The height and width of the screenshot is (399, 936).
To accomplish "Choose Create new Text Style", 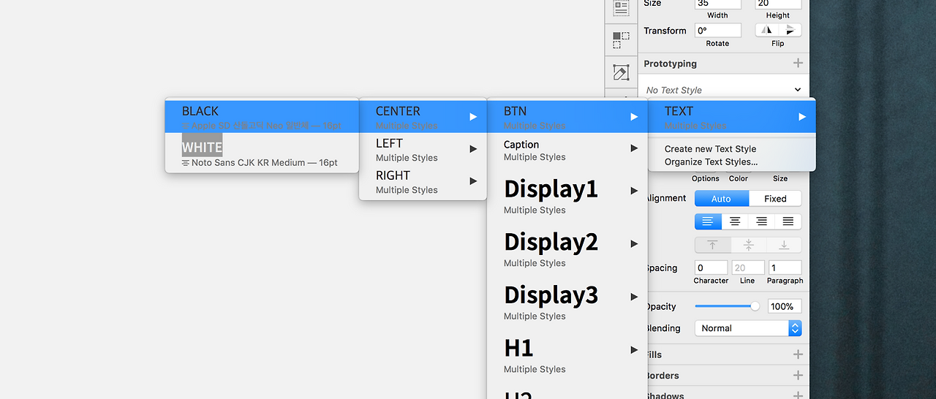I will (710, 149).
